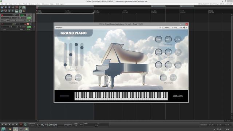This screenshot has width=233, height=131.
Task: Toggle ripple editing toolbar icon
Action: click(9, 11)
